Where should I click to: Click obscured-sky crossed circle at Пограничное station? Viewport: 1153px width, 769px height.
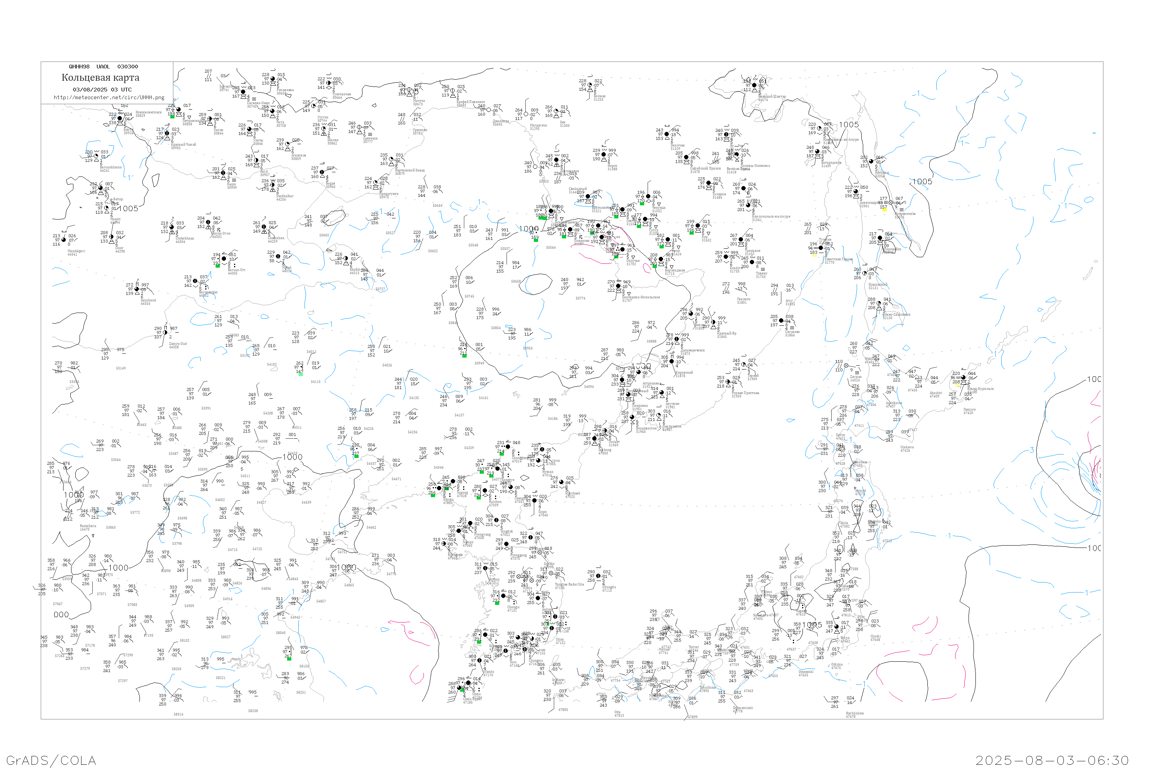891,203
